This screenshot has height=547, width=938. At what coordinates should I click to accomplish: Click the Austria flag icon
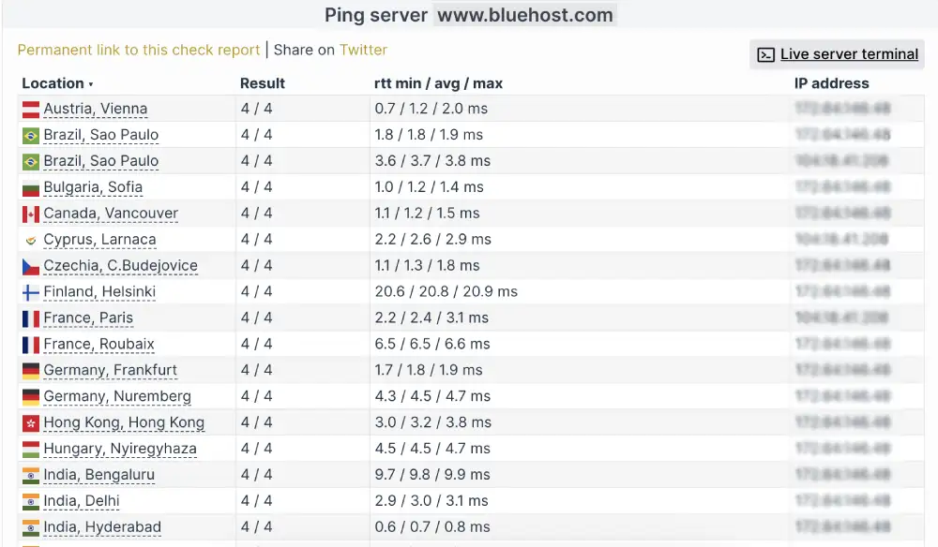pos(29,109)
